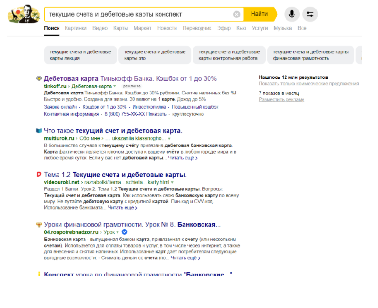Click the videouroki favicon icon
This screenshot has height=308, width=378.
pyautogui.click(x=39, y=174)
